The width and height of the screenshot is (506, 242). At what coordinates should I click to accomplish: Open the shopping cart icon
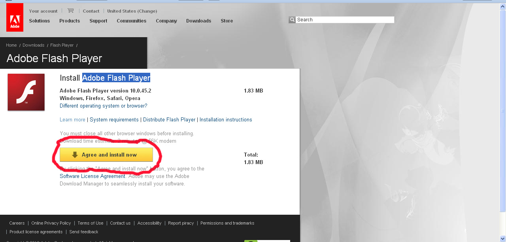click(70, 11)
